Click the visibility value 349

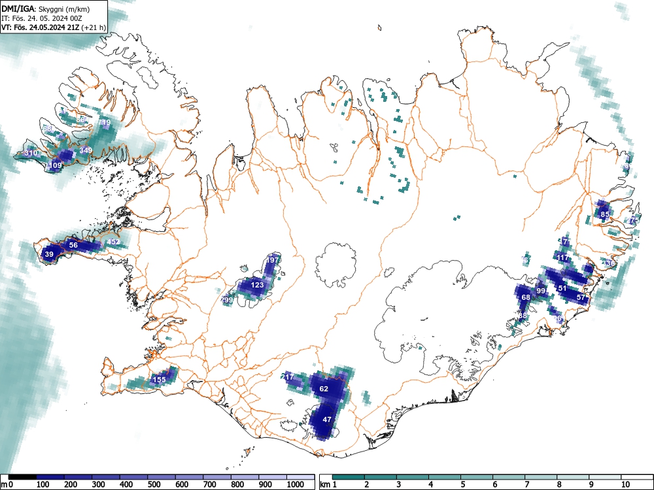click(x=86, y=150)
